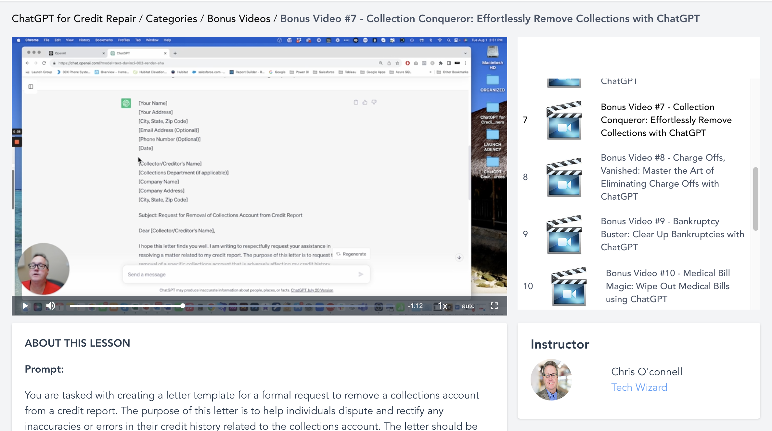Go to Categories breadcrumb
This screenshot has width=772, height=431.
pos(171,18)
